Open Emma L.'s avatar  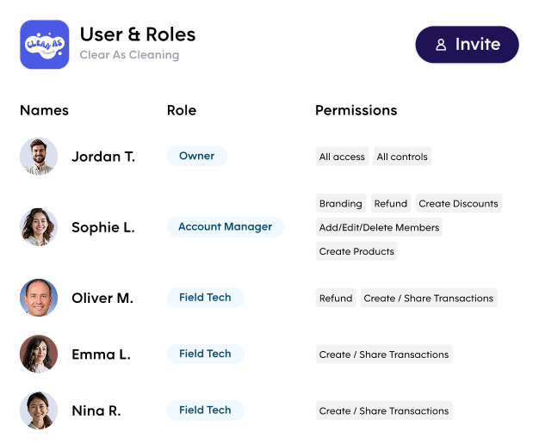(x=39, y=354)
